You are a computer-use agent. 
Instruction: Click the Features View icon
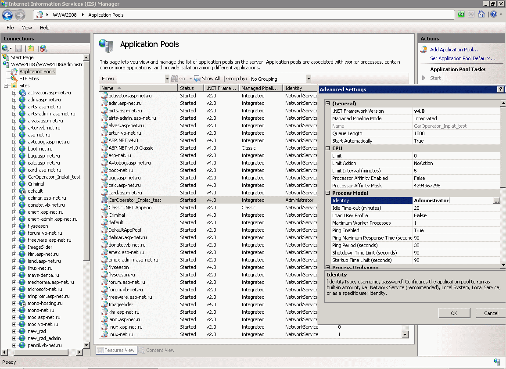(x=100, y=350)
